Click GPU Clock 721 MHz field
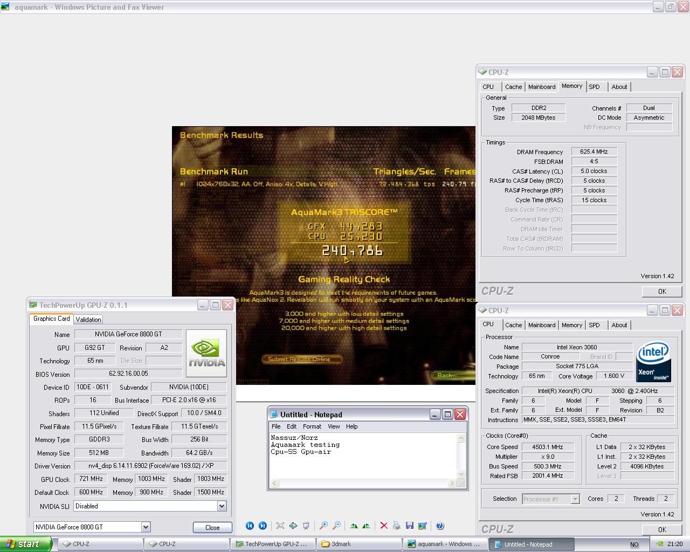The height and width of the screenshot is (552, 690). point(91,479)
